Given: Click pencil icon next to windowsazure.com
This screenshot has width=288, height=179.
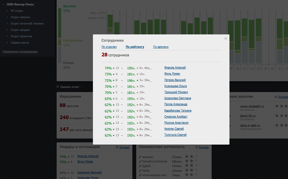Looking at the screenshot, I should click(x=140, y=175).
